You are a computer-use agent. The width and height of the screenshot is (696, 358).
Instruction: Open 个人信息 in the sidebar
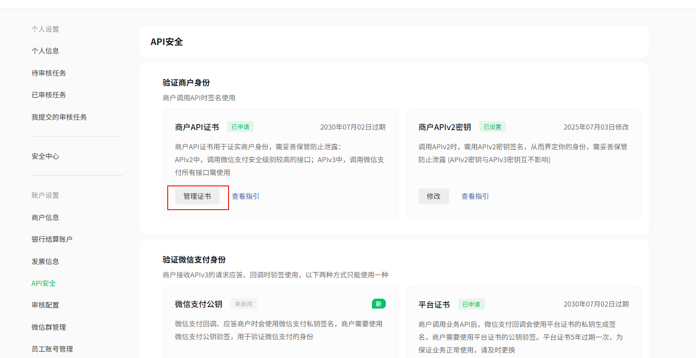46,51
